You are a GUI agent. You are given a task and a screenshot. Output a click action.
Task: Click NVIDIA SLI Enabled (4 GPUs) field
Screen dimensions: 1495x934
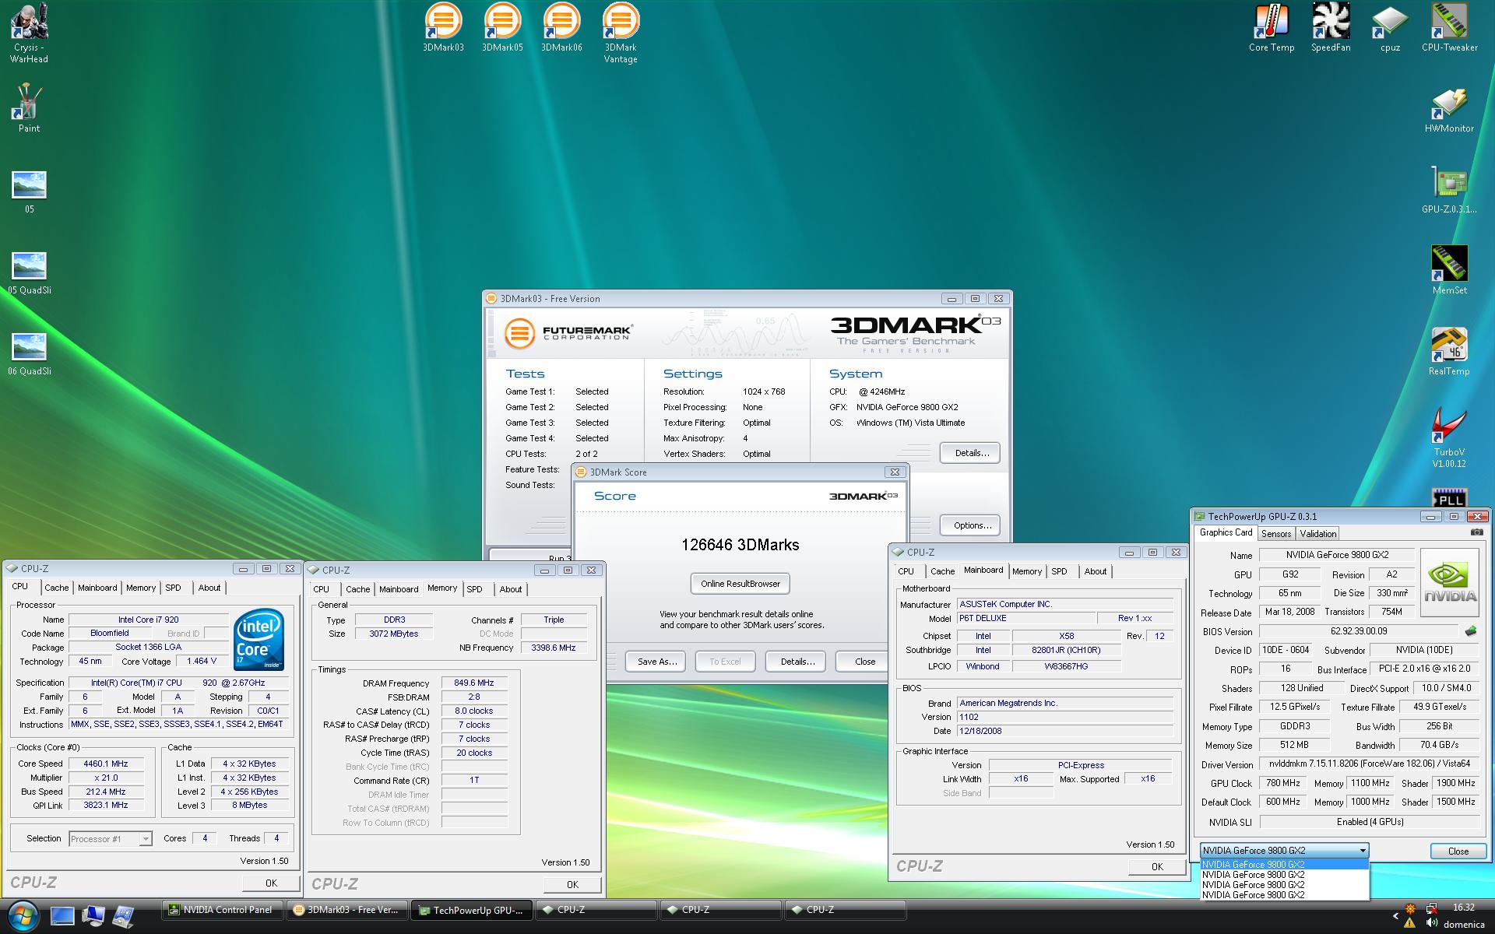coord(1369,822)
